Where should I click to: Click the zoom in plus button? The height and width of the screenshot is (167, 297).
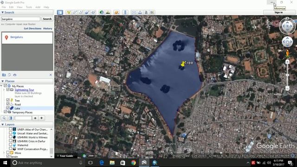click(287, 62)
